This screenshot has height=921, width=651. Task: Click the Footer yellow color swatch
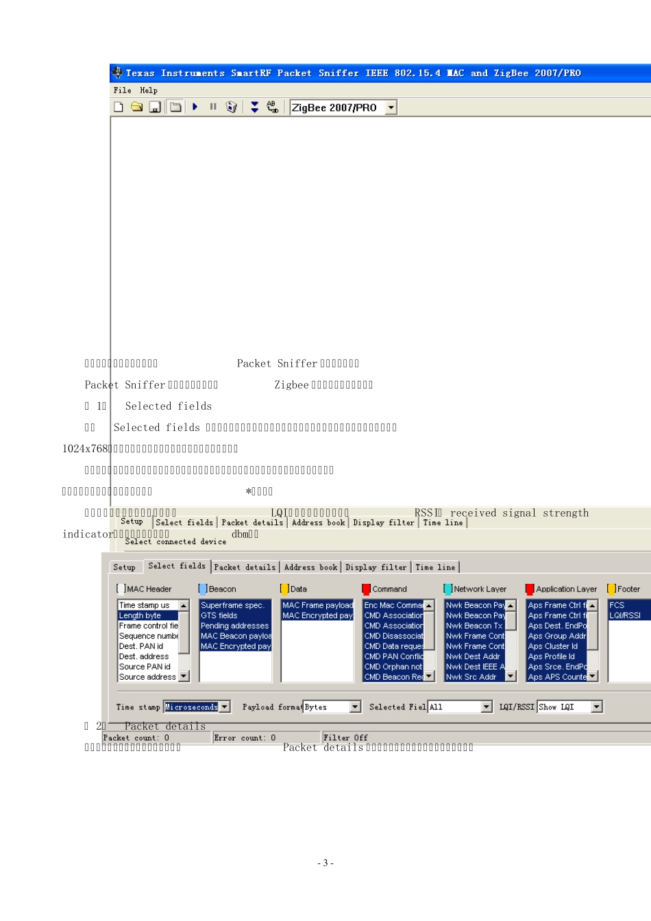click(x=611, y=589)
